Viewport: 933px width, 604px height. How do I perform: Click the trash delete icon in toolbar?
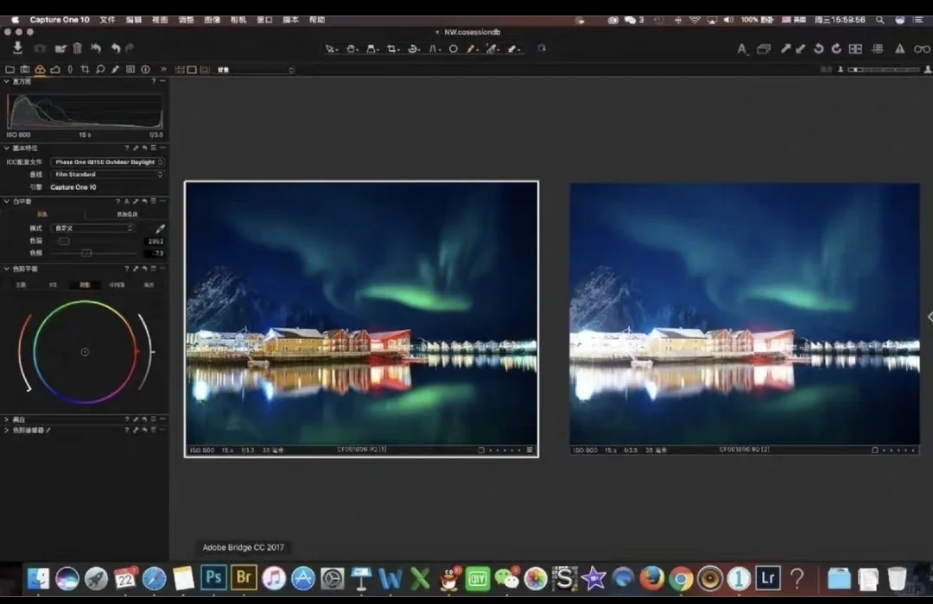(77, 48)
